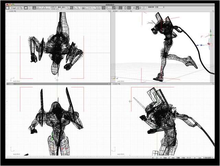The height and width of the screenshot is (166, 220).
Task: Click the small icon beside the 正面図 label
Action: click(15, 84)
